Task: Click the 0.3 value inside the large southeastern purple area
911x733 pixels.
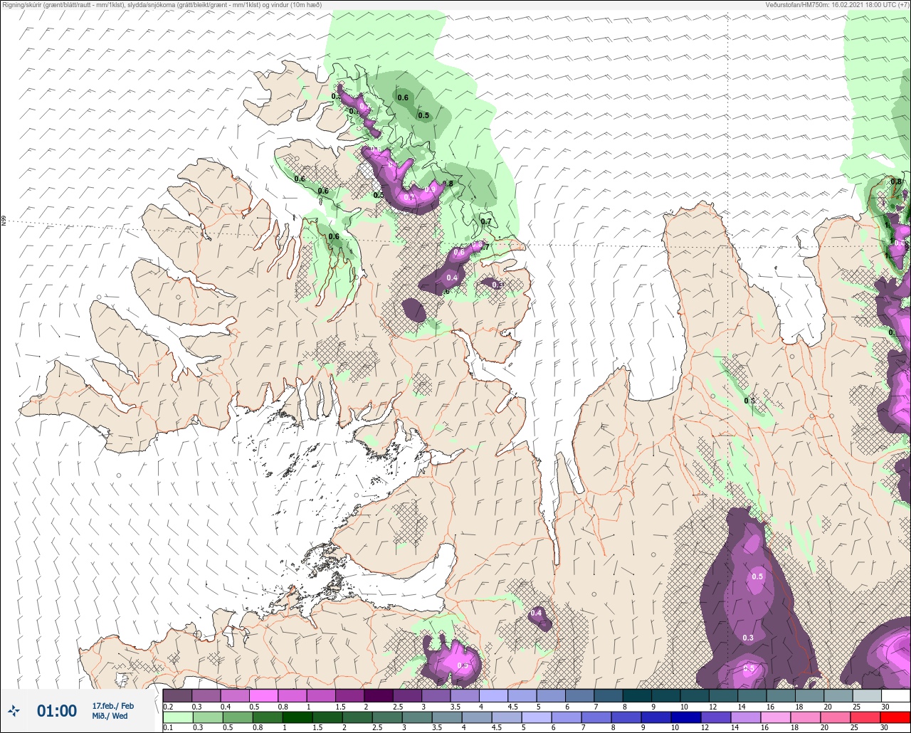Action: pos(748,638)
